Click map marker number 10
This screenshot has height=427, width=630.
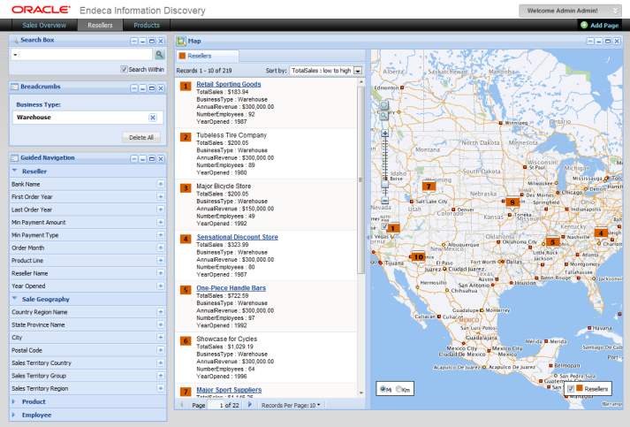coord(418,256)
